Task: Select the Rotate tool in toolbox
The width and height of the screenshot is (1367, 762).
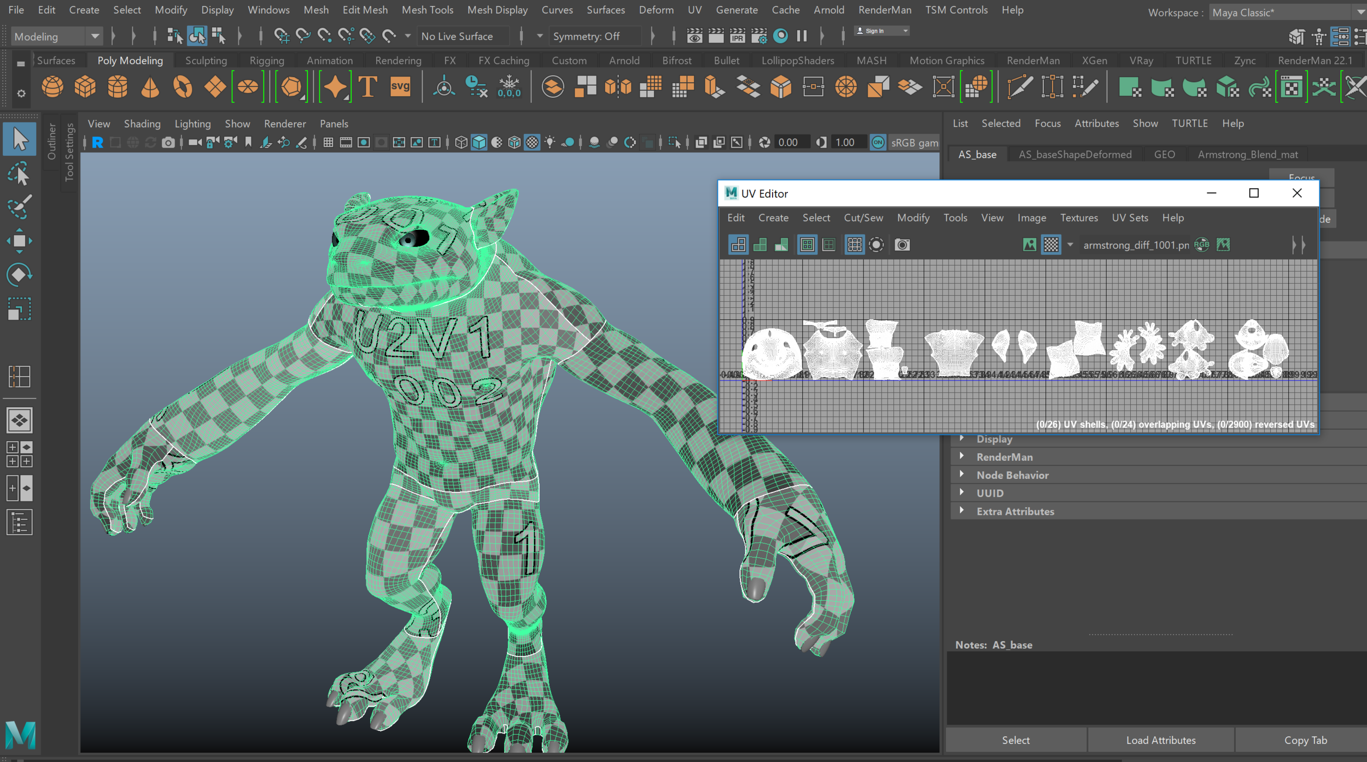Action: (x=19, y=274)
